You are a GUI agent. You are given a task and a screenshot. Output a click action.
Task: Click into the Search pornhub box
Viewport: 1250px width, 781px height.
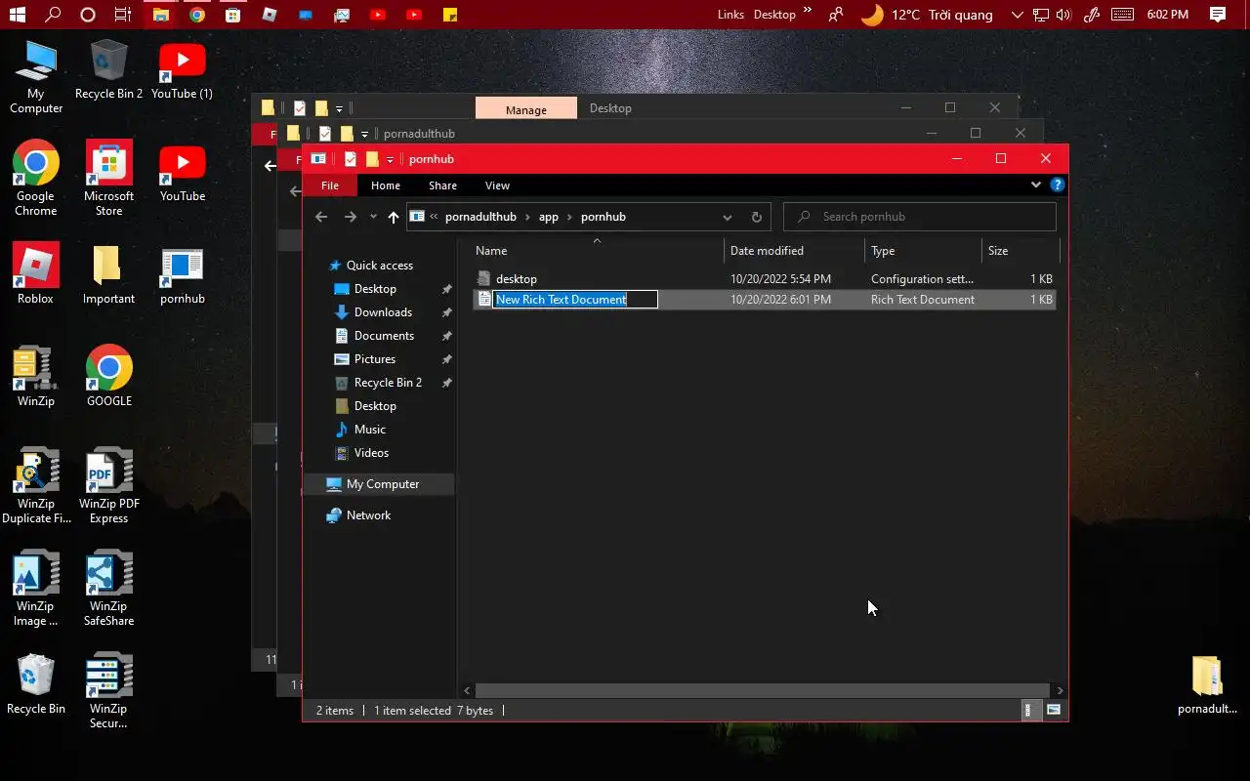point(920,217)
